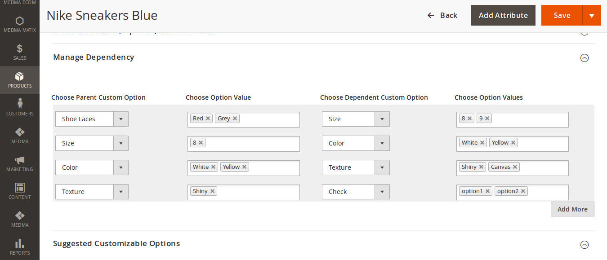
Task: Open the Products box icon
Action: coord(19,76)
